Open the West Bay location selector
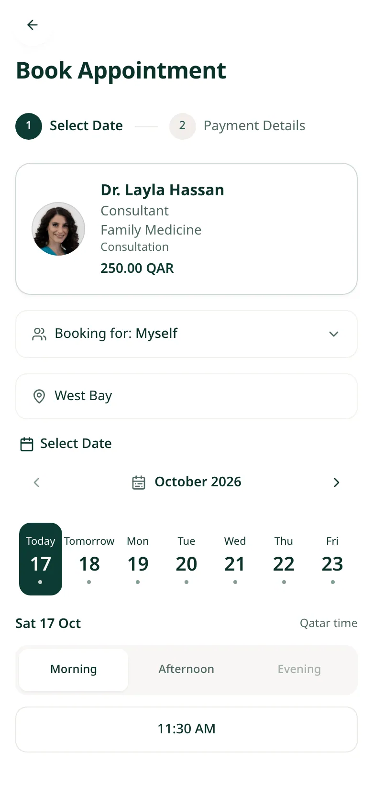Screen dimensions: 373x808 (186, 396)
